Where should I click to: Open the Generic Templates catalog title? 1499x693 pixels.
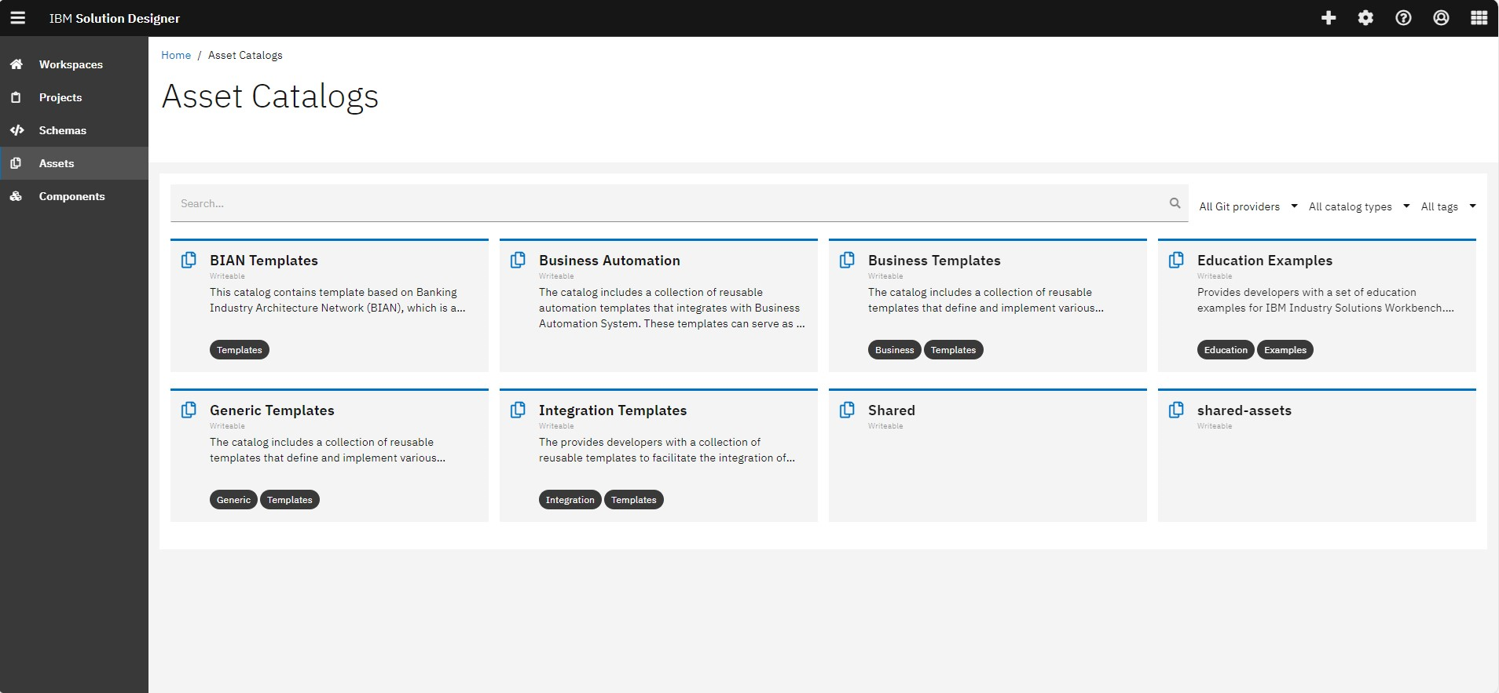tap(272, 410)
